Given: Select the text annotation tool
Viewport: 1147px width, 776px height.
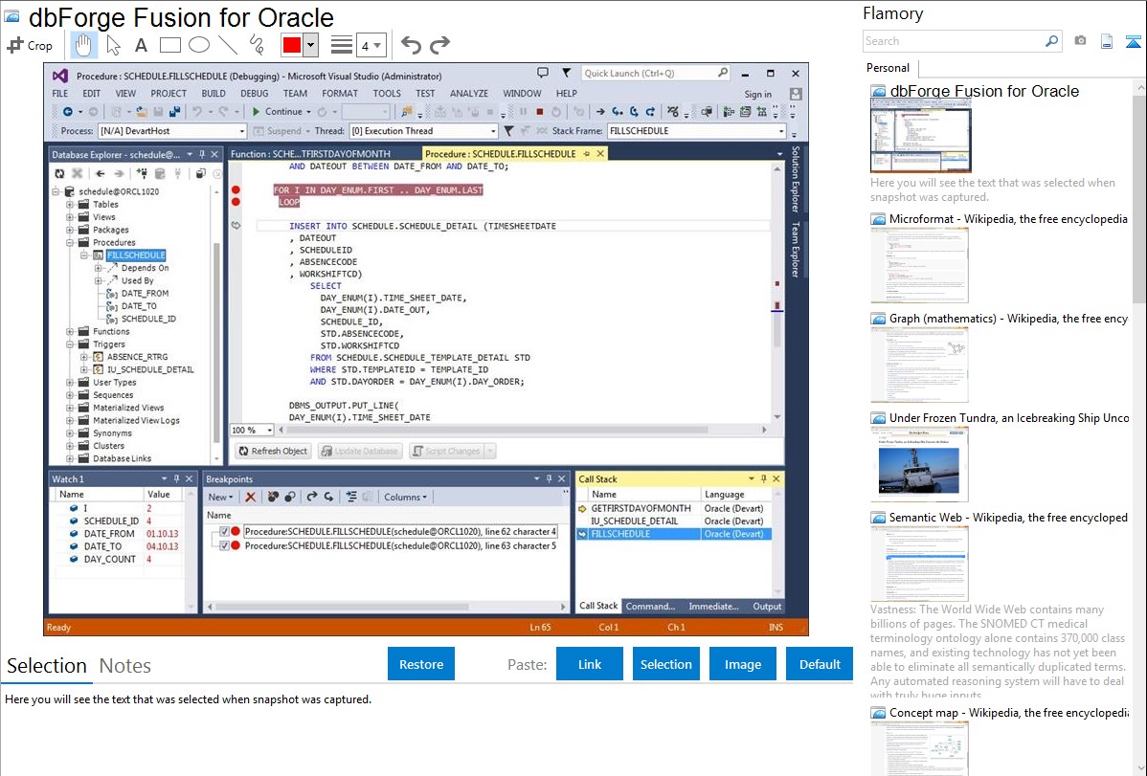Looking at the screenshot, I should pyautogui.click(x=141, y=45).
